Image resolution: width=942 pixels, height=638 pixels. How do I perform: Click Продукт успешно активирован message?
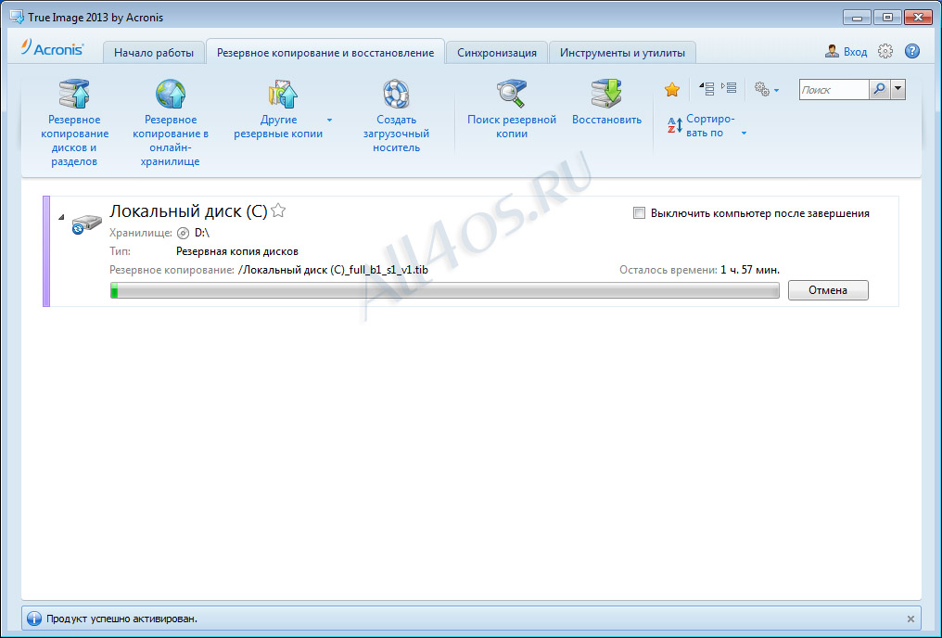point(122,619)
